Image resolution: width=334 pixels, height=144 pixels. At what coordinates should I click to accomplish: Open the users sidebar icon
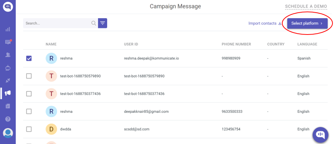point(8,55)
